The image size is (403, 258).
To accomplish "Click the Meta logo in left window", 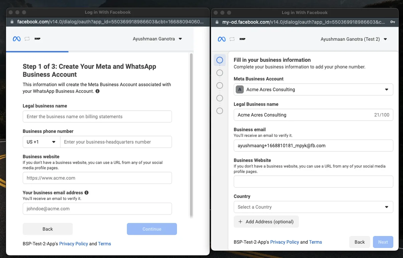I will click(x=17, y=39).
